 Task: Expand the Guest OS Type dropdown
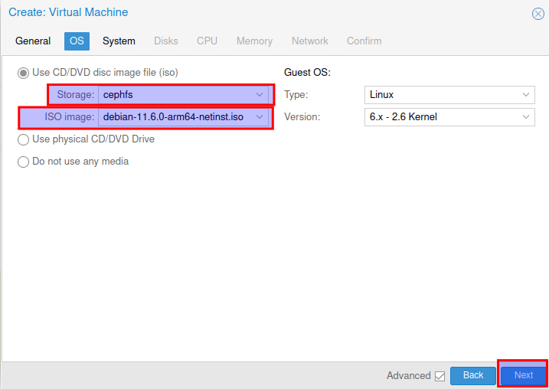pyautogui.click(x=526, y=95)
